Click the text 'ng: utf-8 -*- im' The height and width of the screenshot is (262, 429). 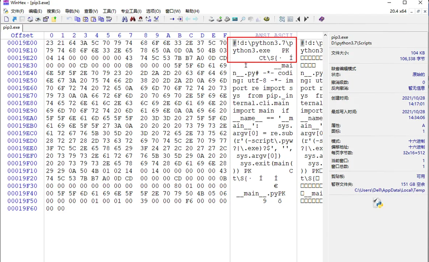[x=263, y=81]
